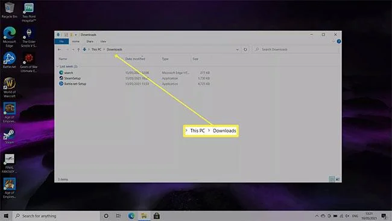Open the taskbar clock and date
392x221 pixels.
pyautogui.click(x=369, y=216)
